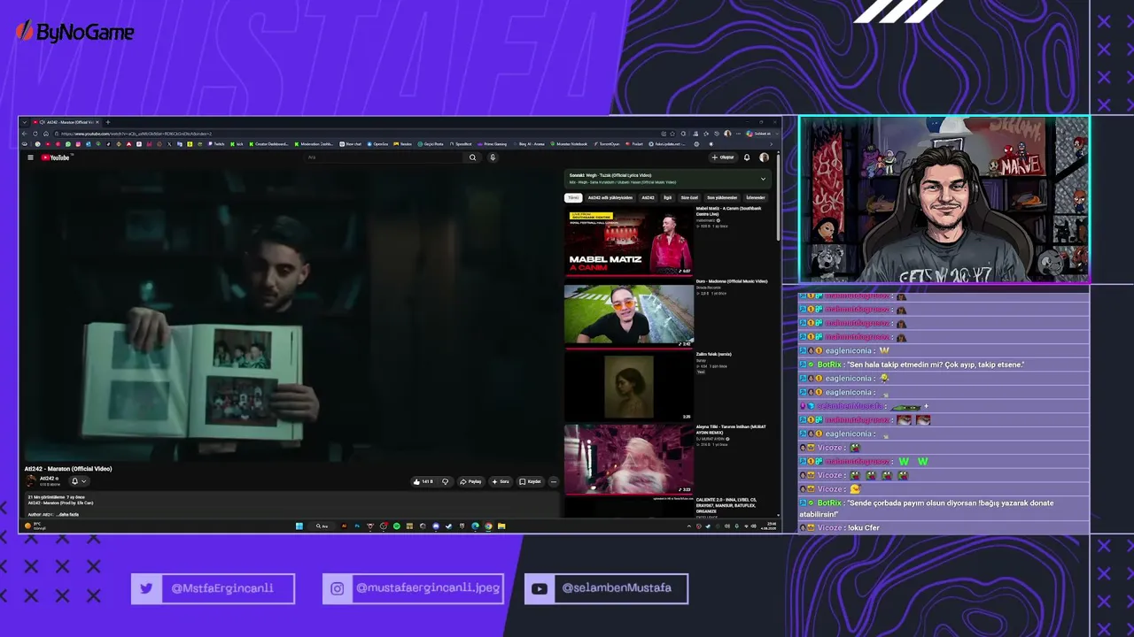
Task: Close the Ati242 - Maraton browser tab
Action: [97, 122]
